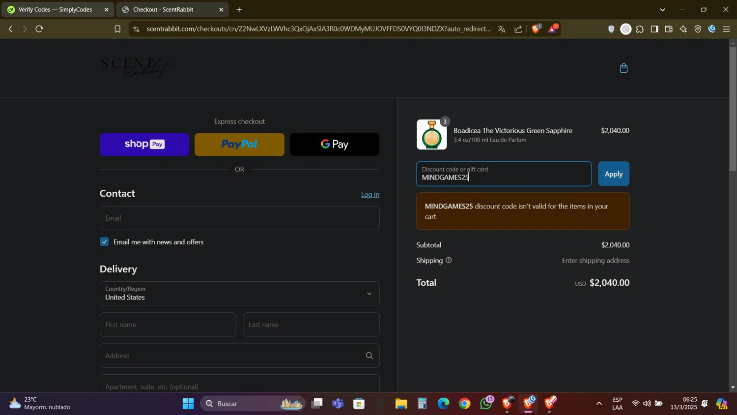The height and width of the screenshot is (415, 737).
Task: Click the Windows taskbar search box
Action: (253, 404)
